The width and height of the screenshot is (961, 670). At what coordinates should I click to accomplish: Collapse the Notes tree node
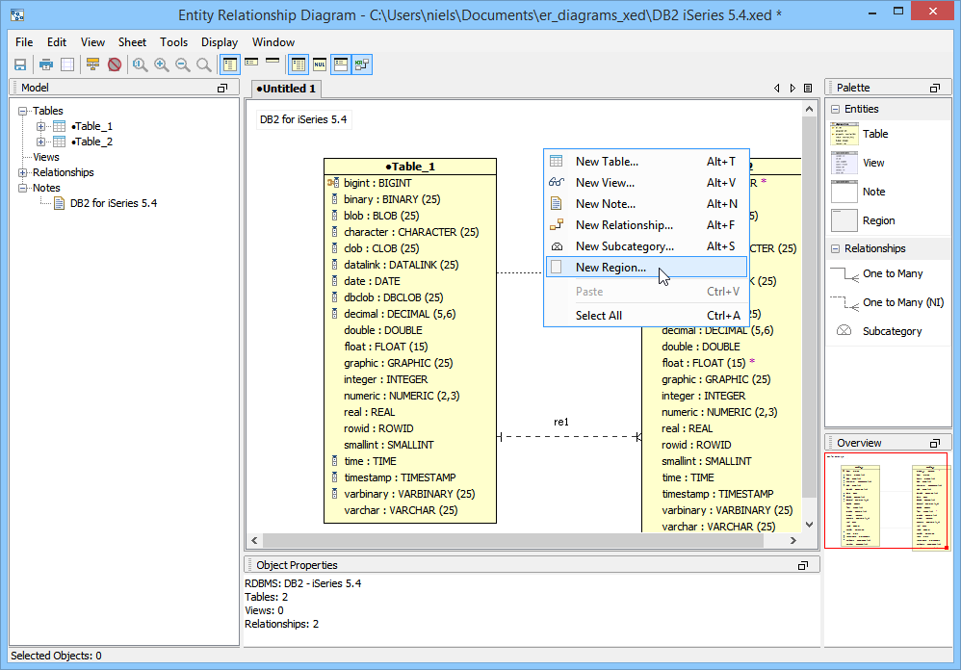(x=23, y=188)
